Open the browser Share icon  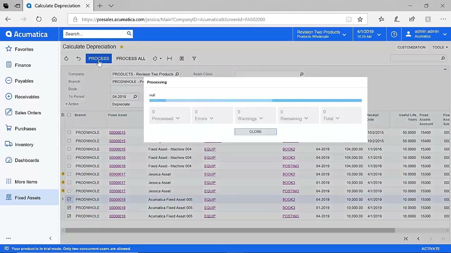[x=412, y=19]
